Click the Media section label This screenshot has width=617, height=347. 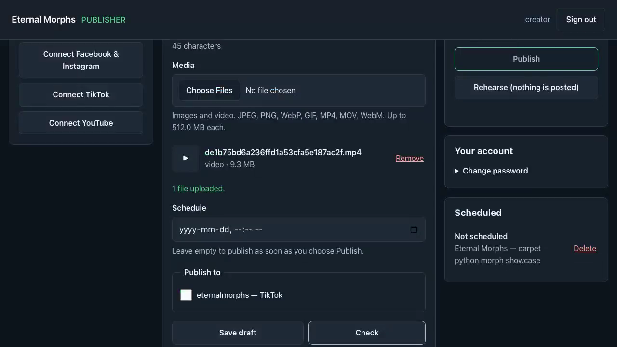(183, 65)
